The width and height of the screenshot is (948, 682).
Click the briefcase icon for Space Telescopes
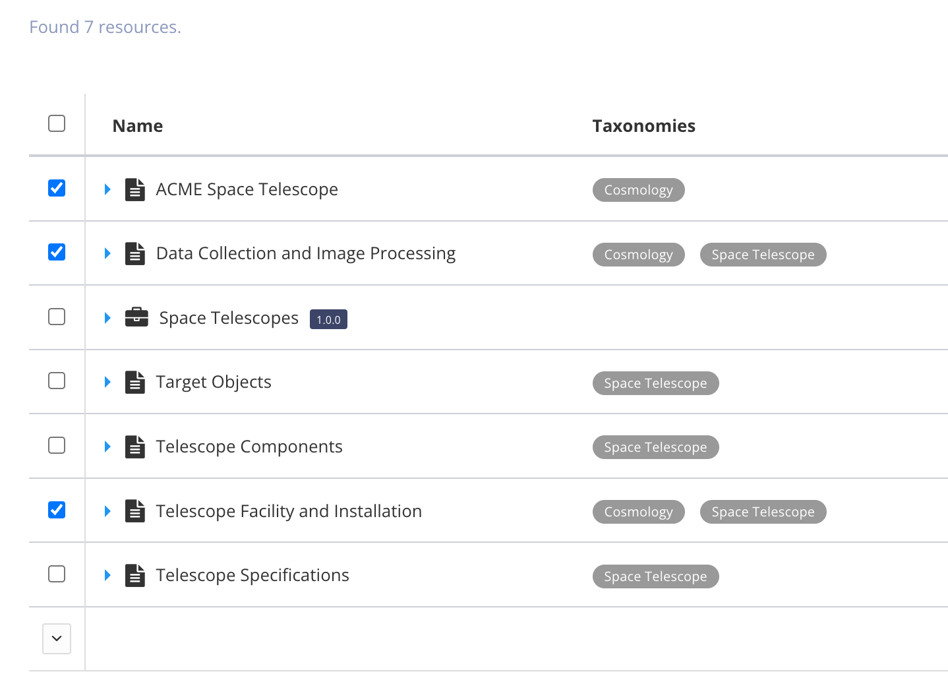point(136,317)
